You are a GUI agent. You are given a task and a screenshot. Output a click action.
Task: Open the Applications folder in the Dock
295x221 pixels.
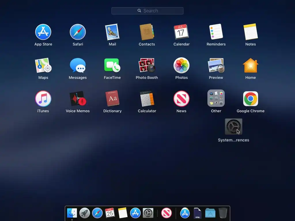point(210,213)
